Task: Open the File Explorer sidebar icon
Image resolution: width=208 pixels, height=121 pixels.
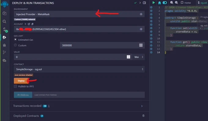Action: pos(4,13)
